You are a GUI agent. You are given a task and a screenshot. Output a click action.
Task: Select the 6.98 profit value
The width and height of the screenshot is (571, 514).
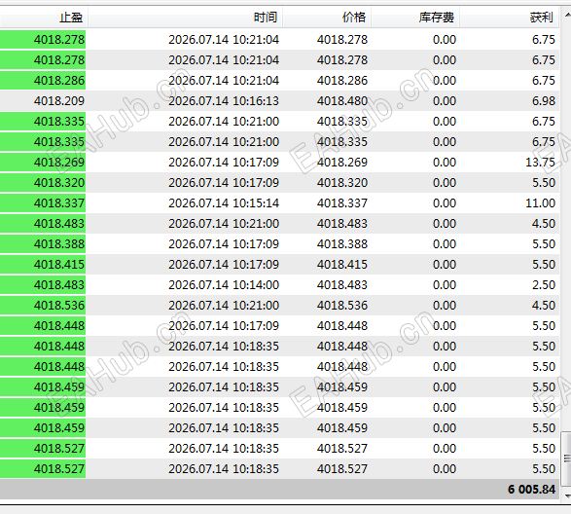tap(544, 100)
